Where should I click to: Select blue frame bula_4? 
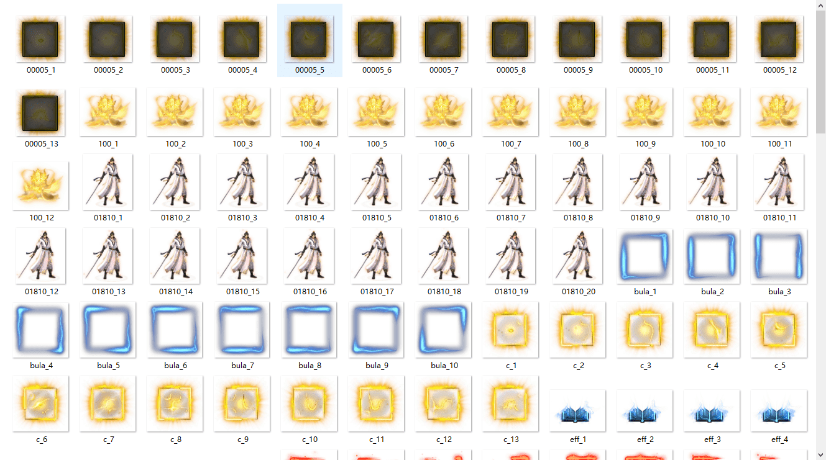pos(40,330)
